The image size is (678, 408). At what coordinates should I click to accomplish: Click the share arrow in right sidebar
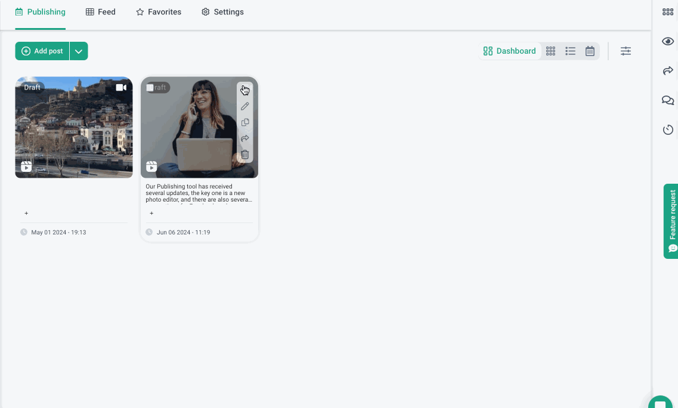click(x=668, y=71)
